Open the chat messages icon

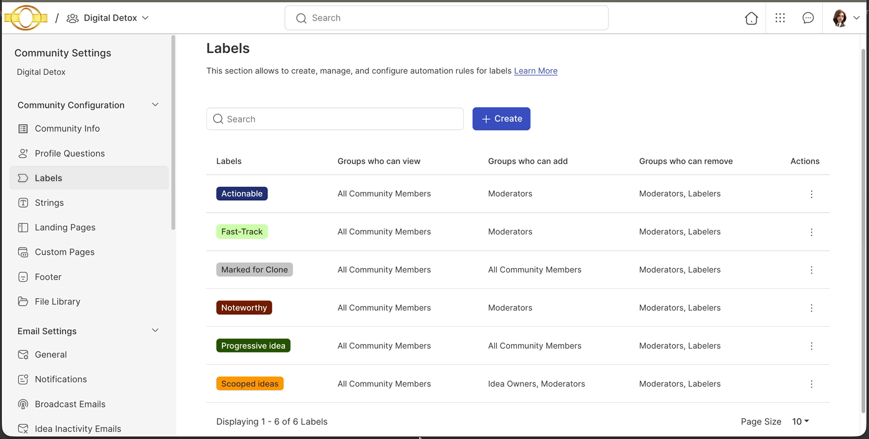pyautogui.click(x=808, y=18)
